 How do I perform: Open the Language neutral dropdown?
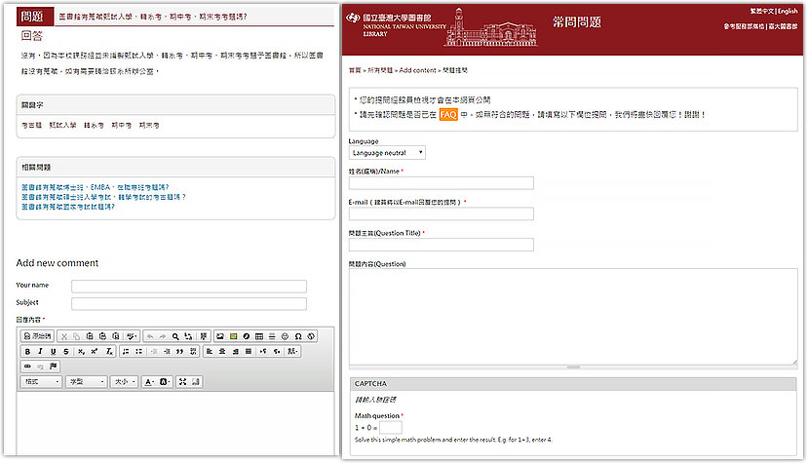(x=387, y=153)
